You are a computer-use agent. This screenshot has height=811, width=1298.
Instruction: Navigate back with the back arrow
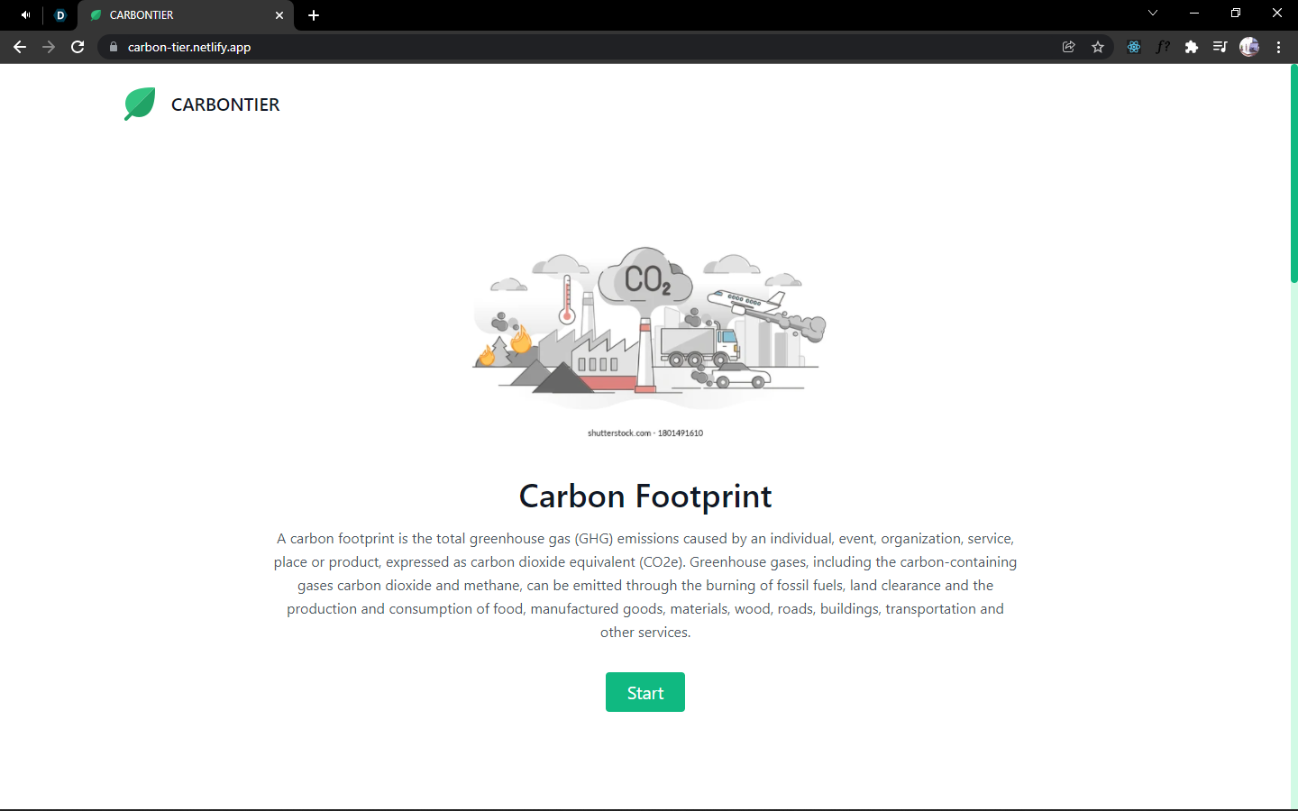click(20, 46)
